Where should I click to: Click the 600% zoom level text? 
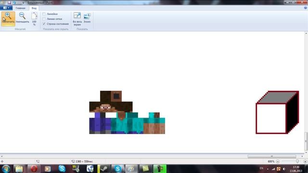tap(271, 161)
